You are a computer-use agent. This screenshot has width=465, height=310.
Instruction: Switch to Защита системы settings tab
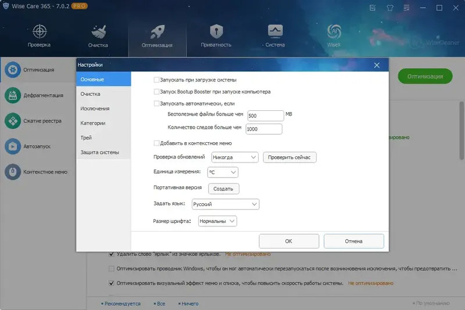[103, 152]
